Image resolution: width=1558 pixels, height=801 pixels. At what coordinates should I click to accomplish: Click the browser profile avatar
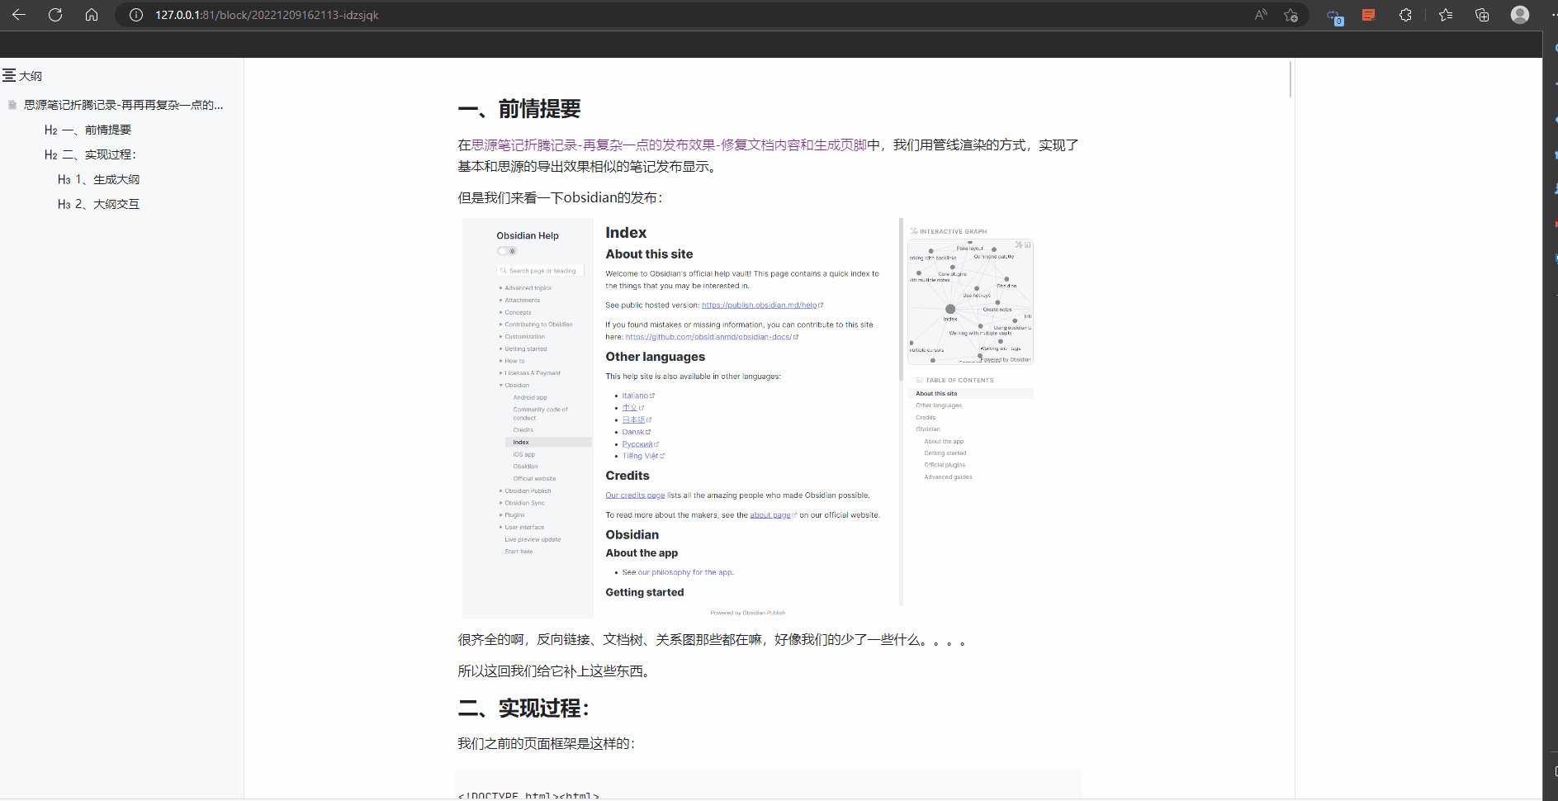pyautogui.click(x=1520, y=14)
